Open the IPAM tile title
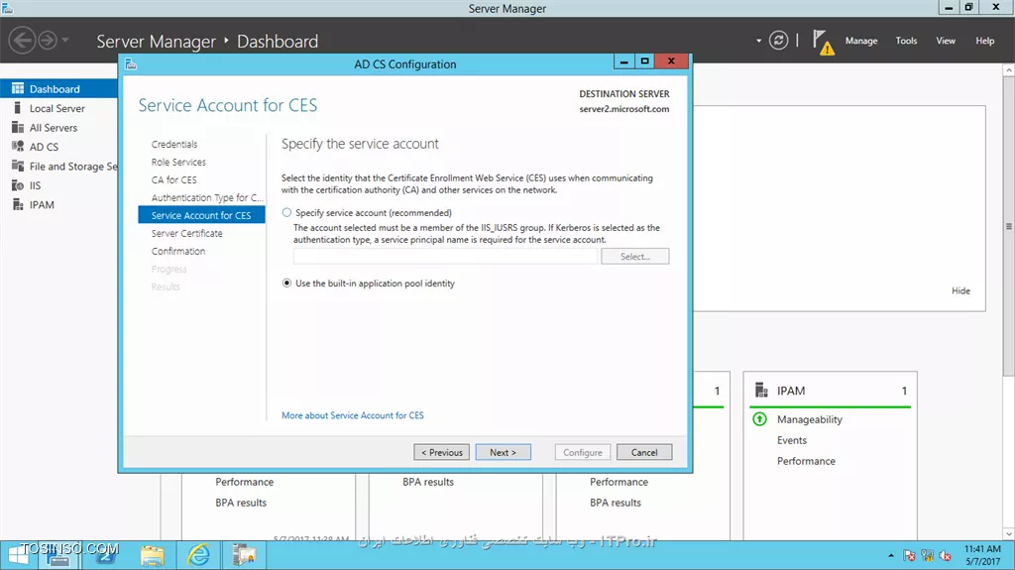 tap(791, 391)
